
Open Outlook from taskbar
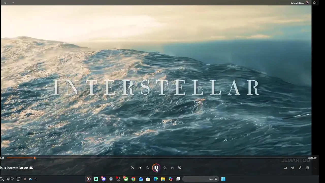point(141,179)
